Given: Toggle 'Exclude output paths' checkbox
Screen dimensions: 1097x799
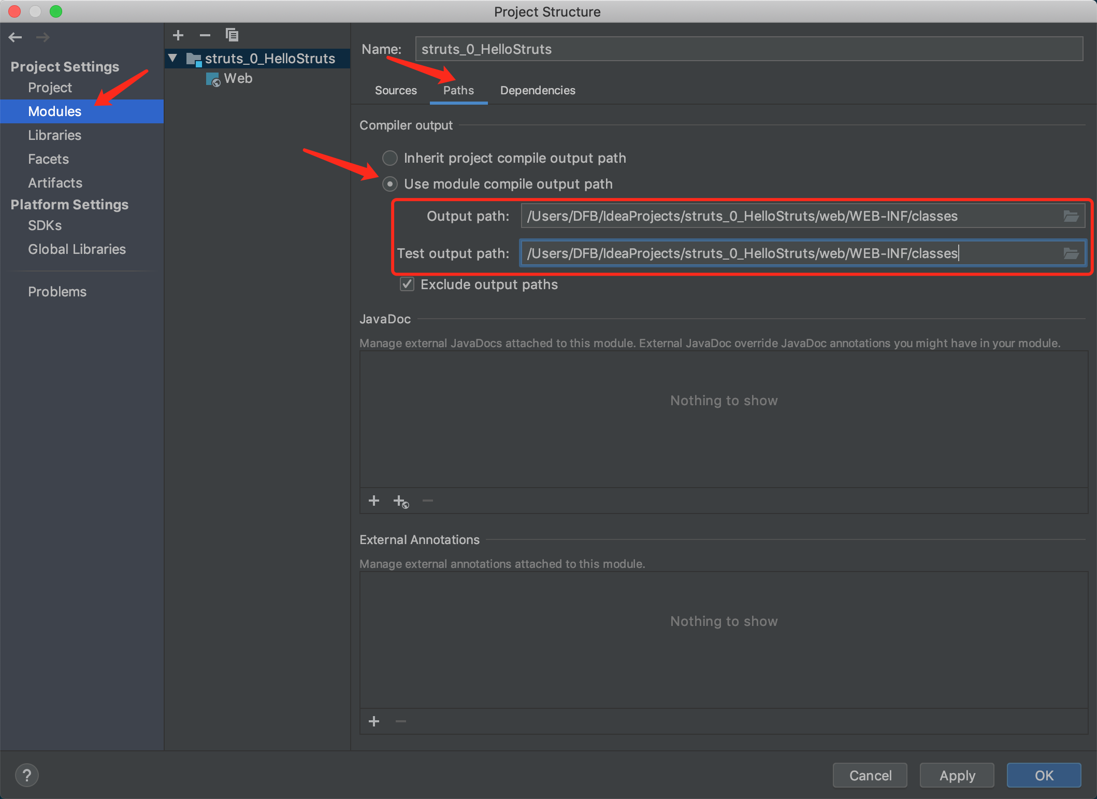Looking at the screenshot, I should click(408, 284).
